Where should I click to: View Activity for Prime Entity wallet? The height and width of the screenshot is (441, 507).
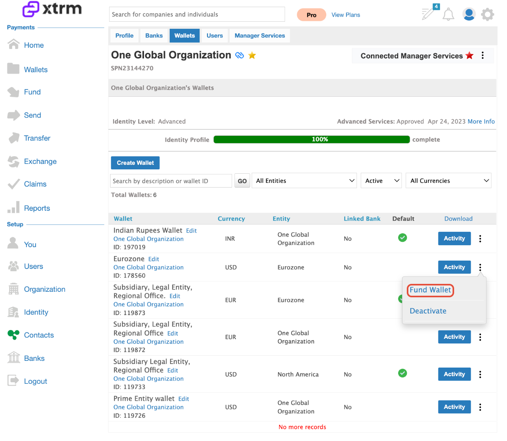click(x=455, y=407)
